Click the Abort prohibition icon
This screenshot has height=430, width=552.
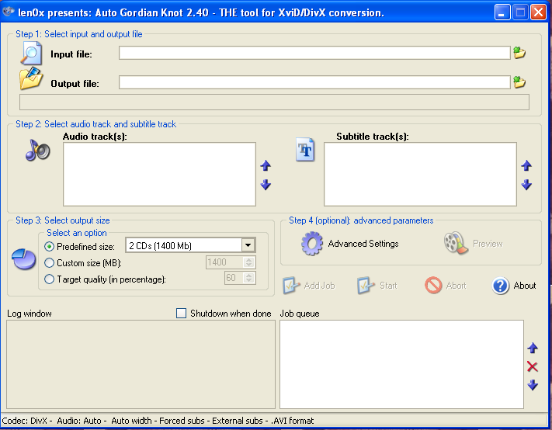[433, 285]
